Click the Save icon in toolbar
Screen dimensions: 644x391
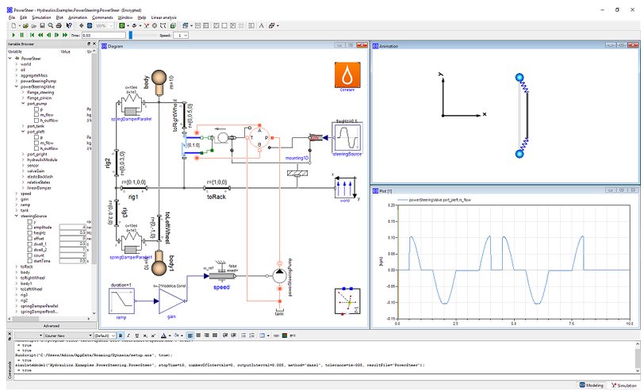(41, 25)
